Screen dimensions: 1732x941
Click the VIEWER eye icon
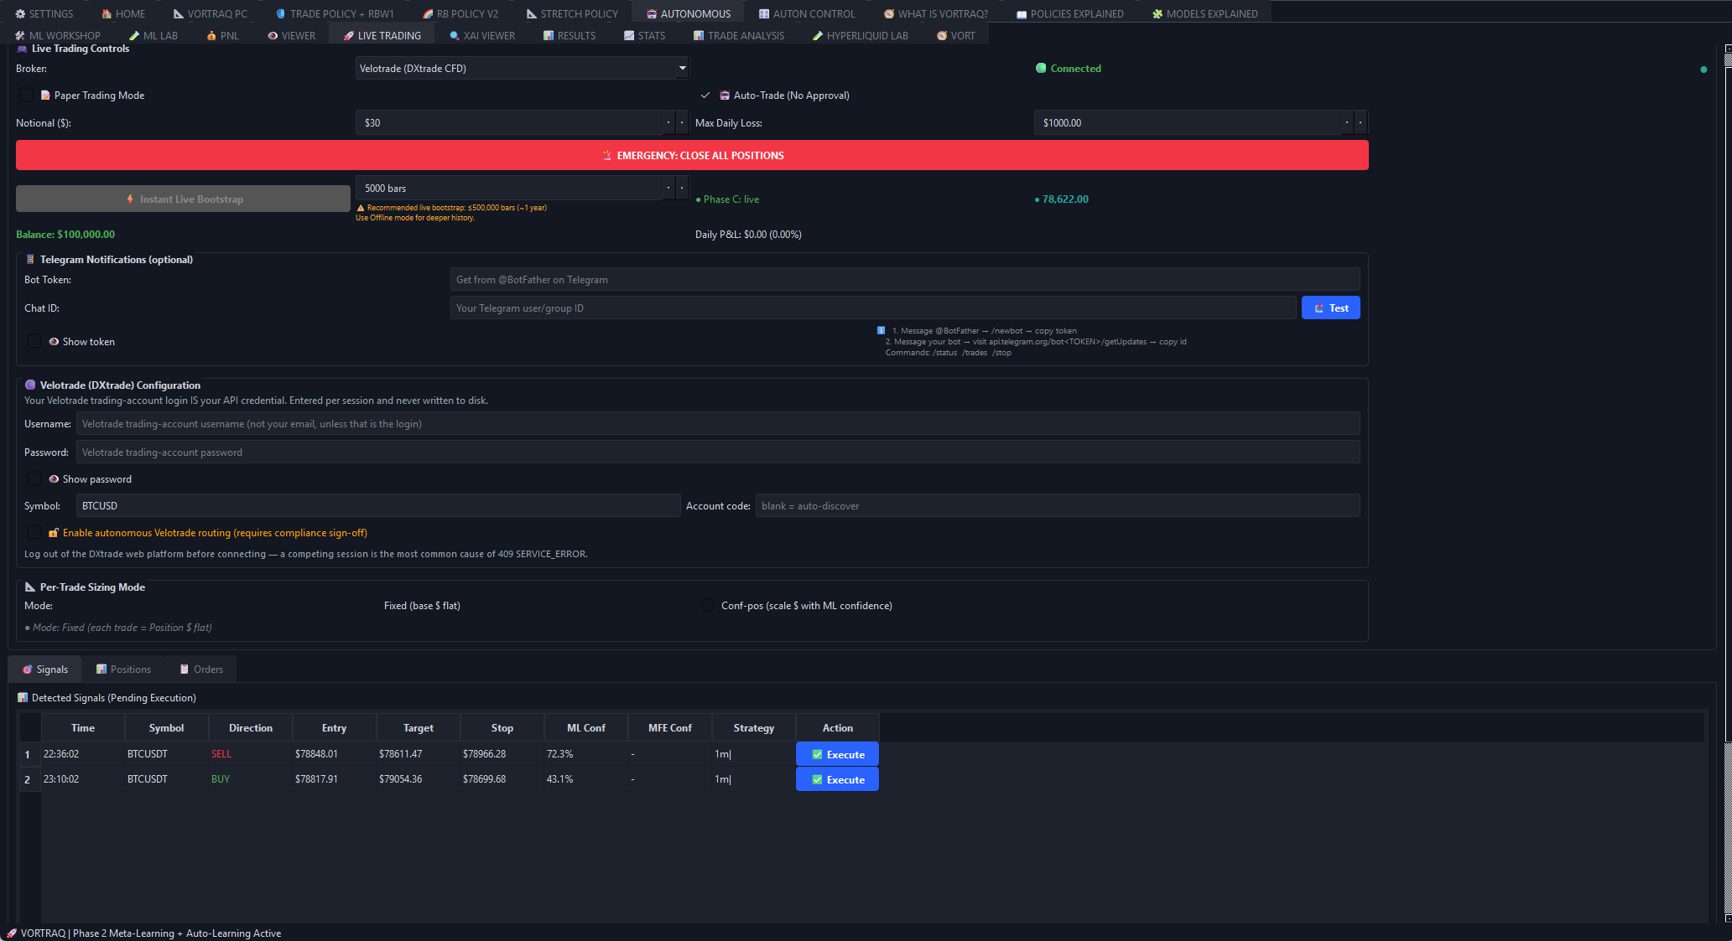[273, 36]
